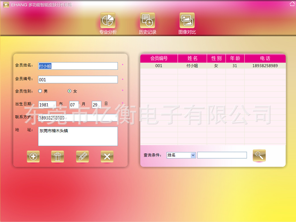Select the 男 gender radio button

[40, 91]
